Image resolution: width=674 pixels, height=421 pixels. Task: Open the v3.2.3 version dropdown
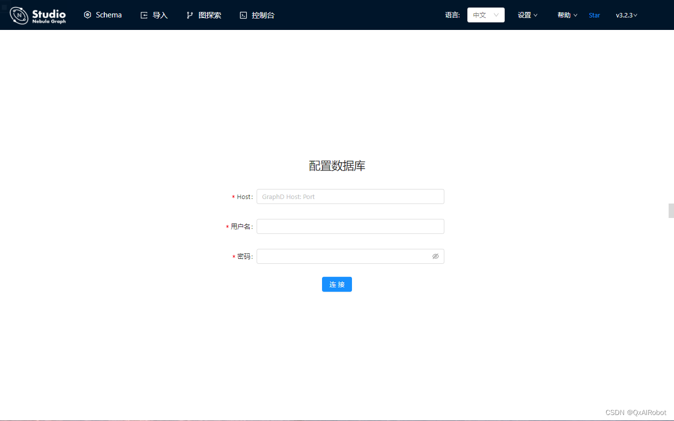click(627, 15)
